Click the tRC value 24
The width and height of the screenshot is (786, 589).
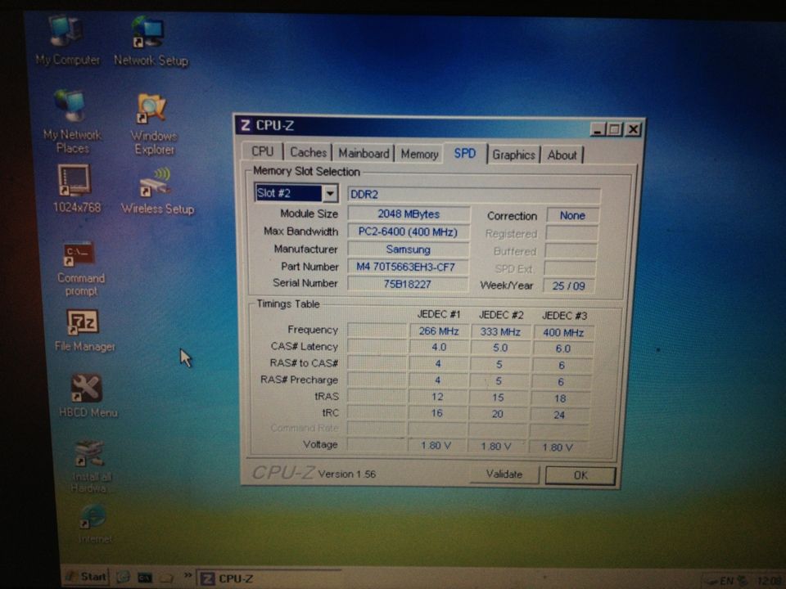559,416
